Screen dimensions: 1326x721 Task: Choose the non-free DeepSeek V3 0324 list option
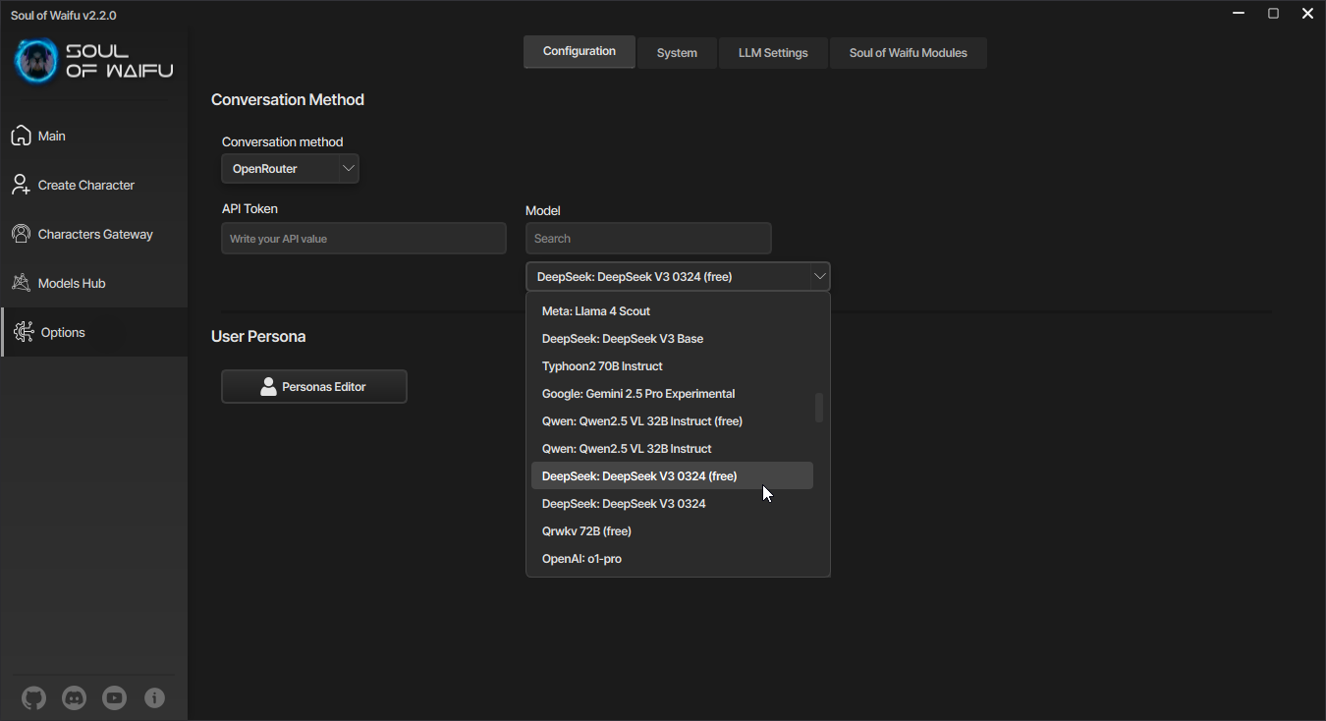coord(672,504)
